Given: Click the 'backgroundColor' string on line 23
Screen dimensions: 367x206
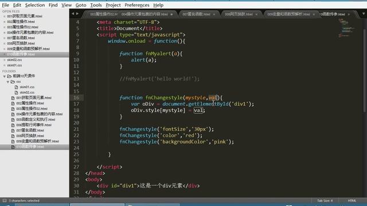Looking at the screenshot, I should [183, 141].
